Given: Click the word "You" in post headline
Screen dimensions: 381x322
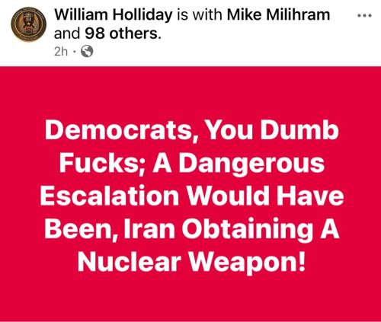Looking at the screenshot, I should [229, 130].
